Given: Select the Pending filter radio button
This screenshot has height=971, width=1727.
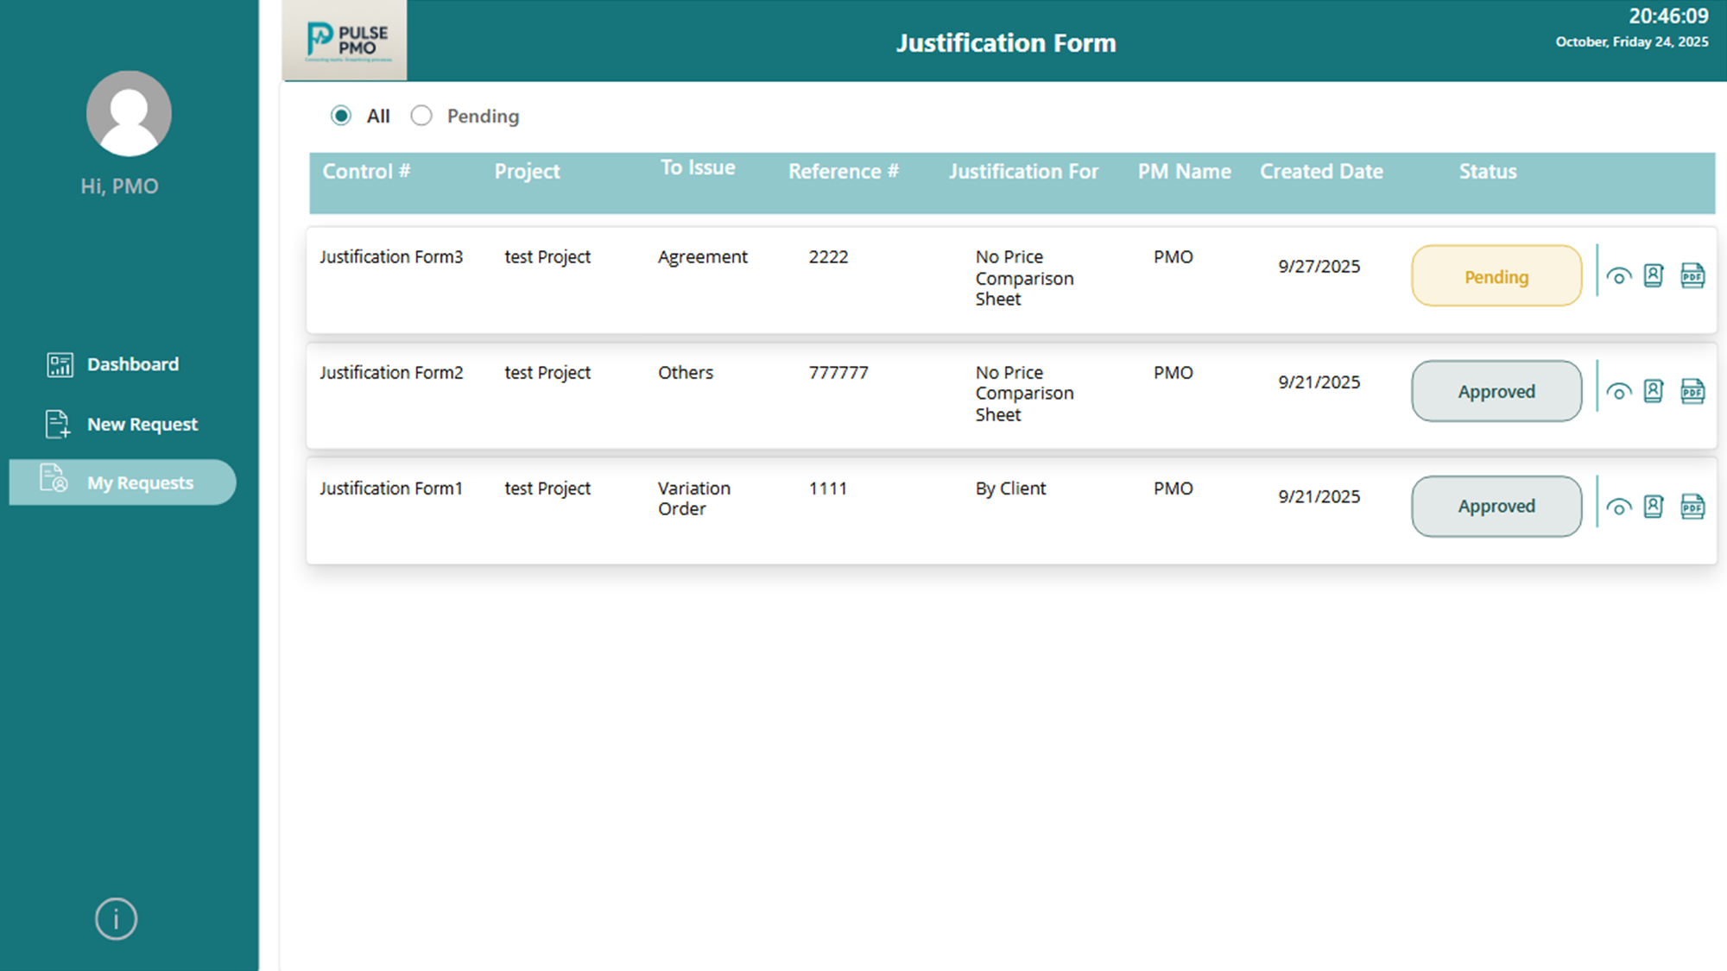Looking at the screenshot, I should [422, 115].
